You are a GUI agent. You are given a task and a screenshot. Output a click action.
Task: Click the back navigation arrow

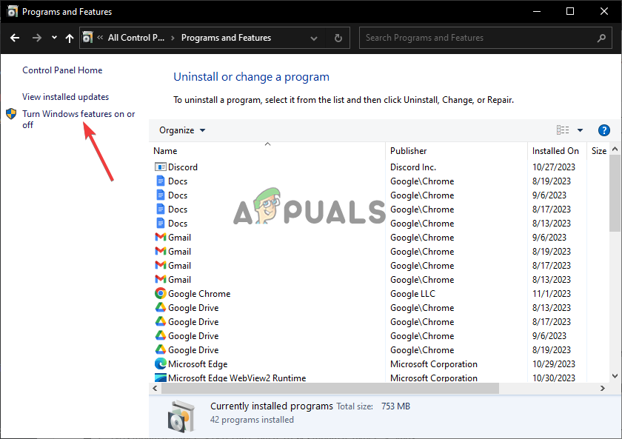click(x=16, y=37)
